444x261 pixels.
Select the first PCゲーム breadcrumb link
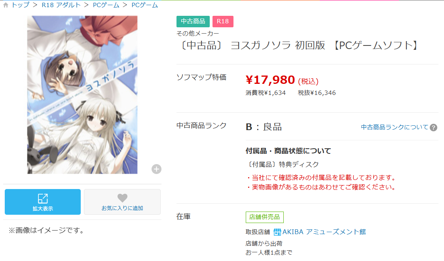(106, 5)
